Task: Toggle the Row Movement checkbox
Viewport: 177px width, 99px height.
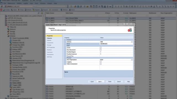Action: pos(101,50)
